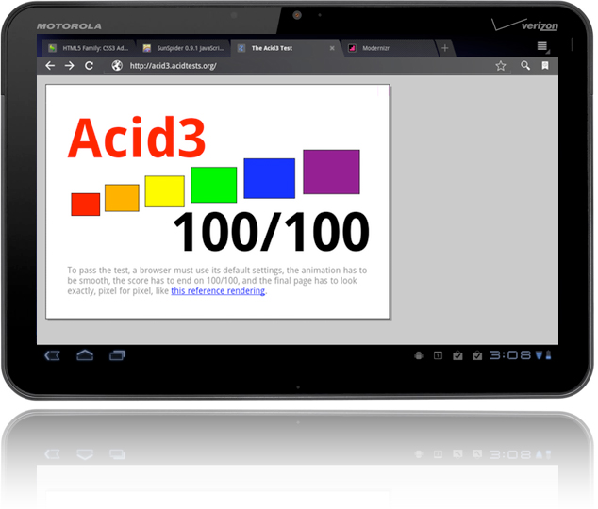Tap the Android home button

(x=85, y=356)
